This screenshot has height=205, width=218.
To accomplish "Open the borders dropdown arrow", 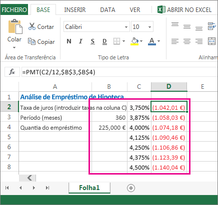I will click(x=123, y=41).
